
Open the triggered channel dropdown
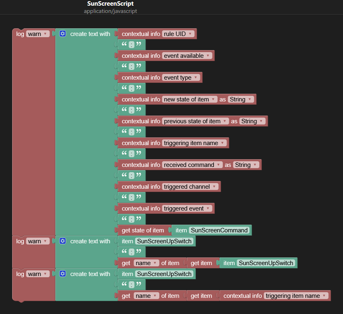[x=190, y=187]
